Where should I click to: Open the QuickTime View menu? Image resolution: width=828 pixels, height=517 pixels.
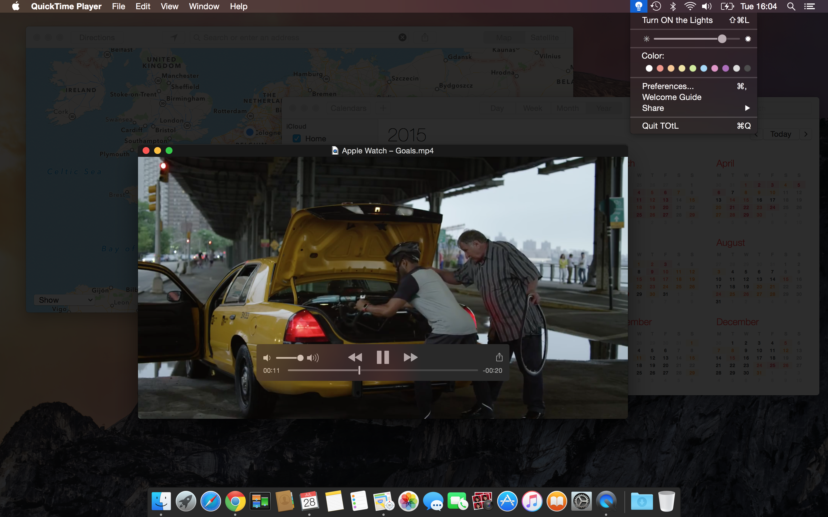point(169,6)
